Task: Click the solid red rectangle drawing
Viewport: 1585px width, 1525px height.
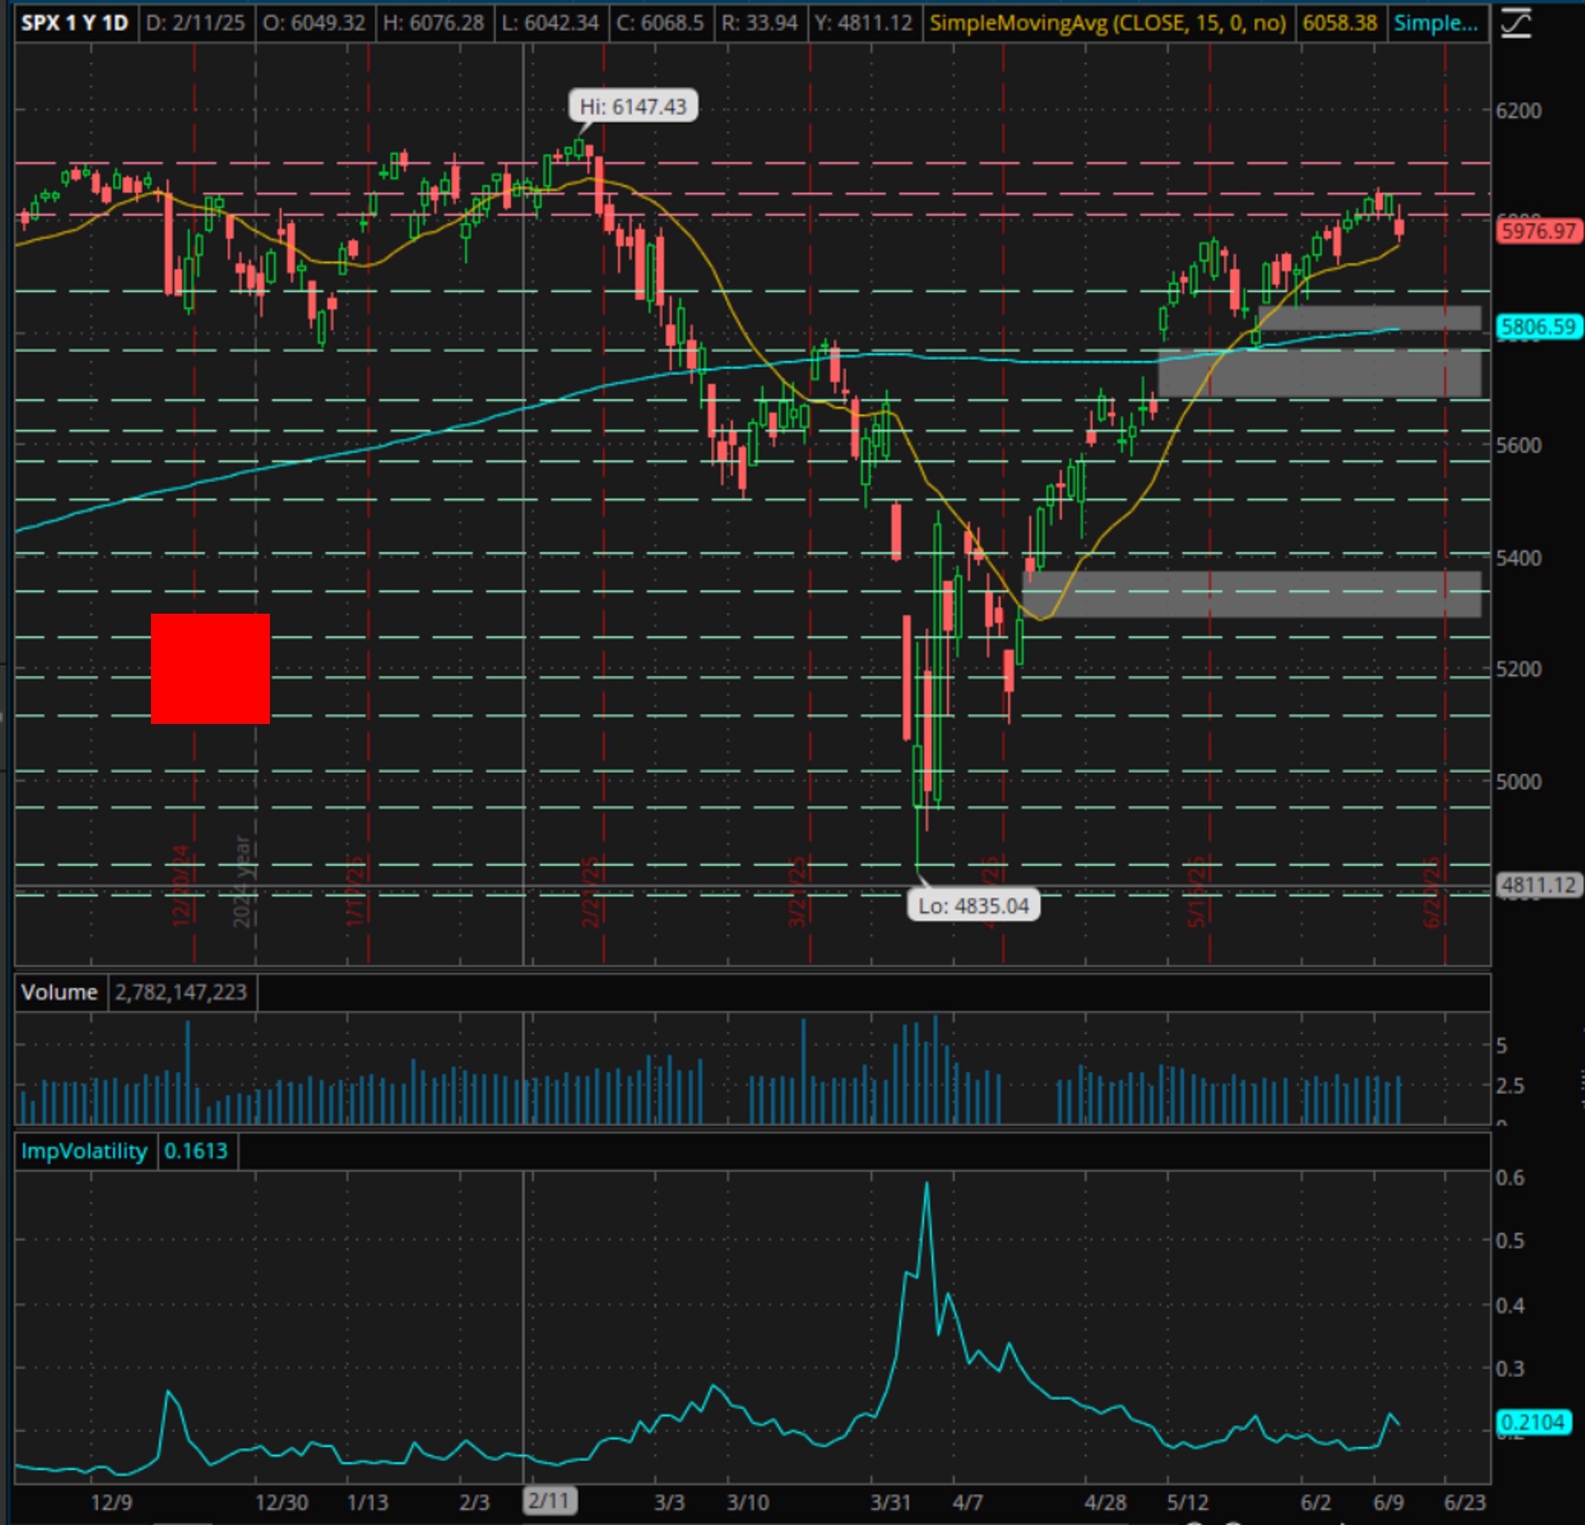Action: coord(210,669)
